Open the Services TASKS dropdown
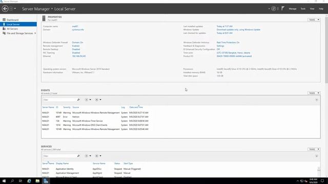Screen dimensions: 328x184 click(x=314, y=149)
